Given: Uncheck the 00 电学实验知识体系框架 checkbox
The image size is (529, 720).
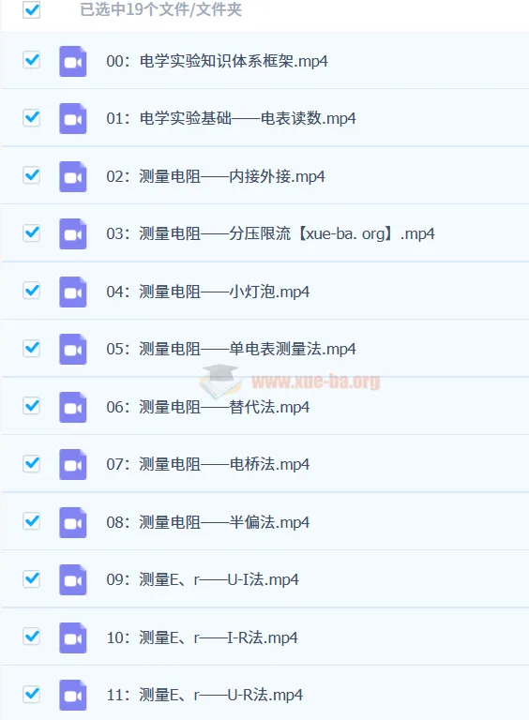Looking at the screenshot, I should click(32, 60).
